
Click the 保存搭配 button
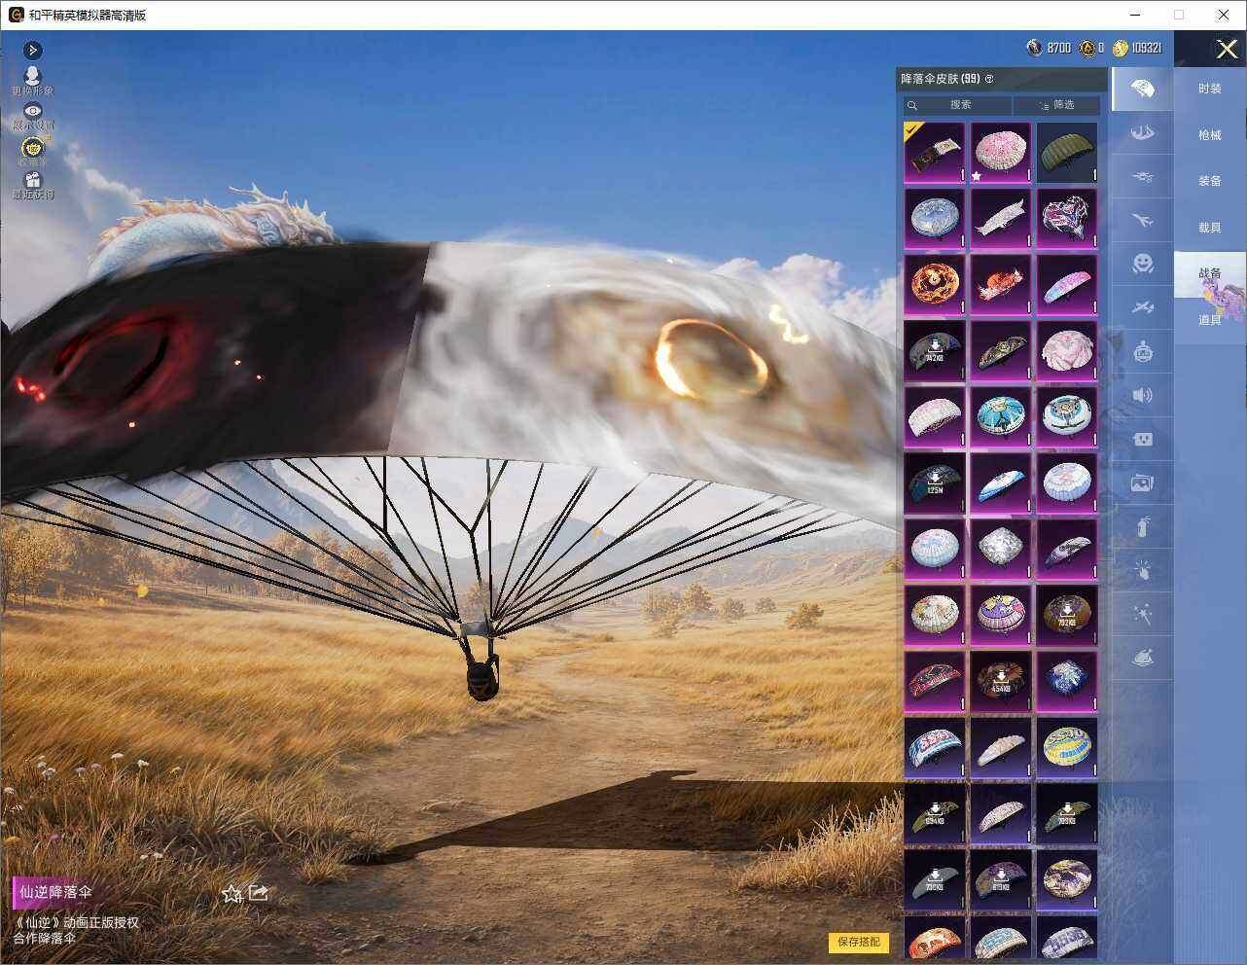[859, 942]
